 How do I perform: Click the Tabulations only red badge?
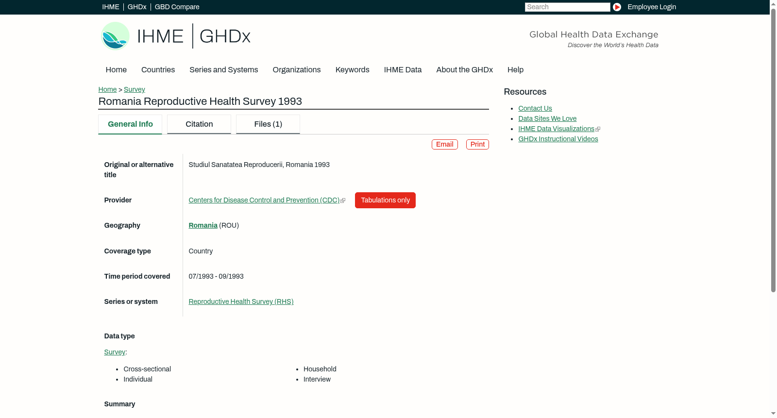click(385, 201)
